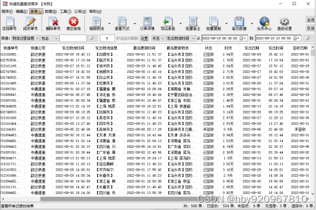
Task: Open the start date calendar dropdown
Action: click(x=243, y=38)
